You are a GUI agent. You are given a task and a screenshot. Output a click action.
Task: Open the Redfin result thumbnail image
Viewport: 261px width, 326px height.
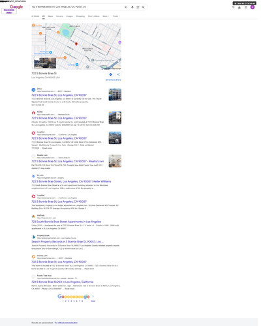[115, 117]
